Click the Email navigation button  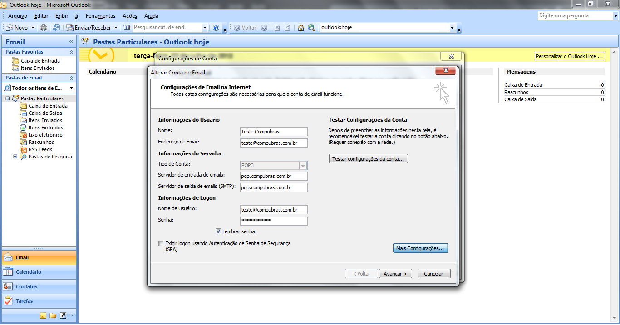[39, 257]
